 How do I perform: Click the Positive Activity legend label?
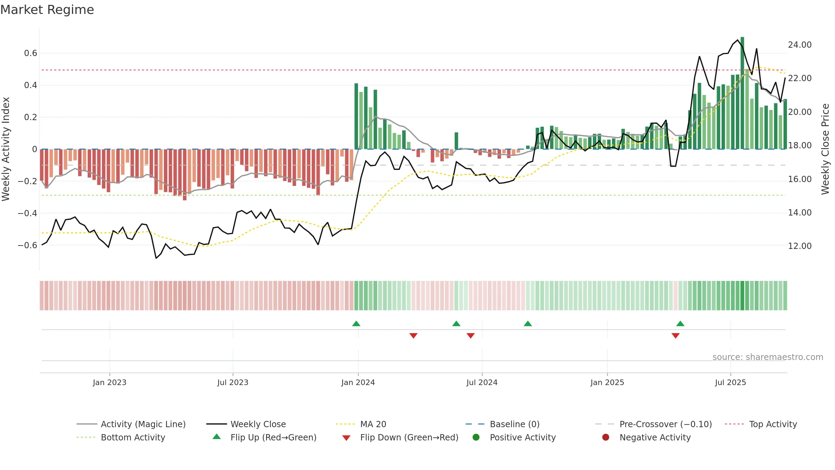[x=523, y=437]
